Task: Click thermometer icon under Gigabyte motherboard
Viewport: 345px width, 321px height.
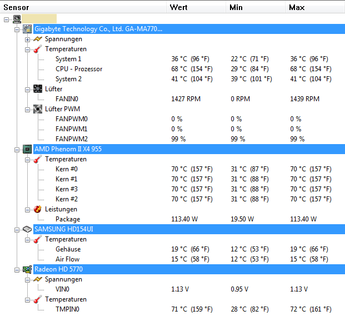Action: tap(38, 49)
